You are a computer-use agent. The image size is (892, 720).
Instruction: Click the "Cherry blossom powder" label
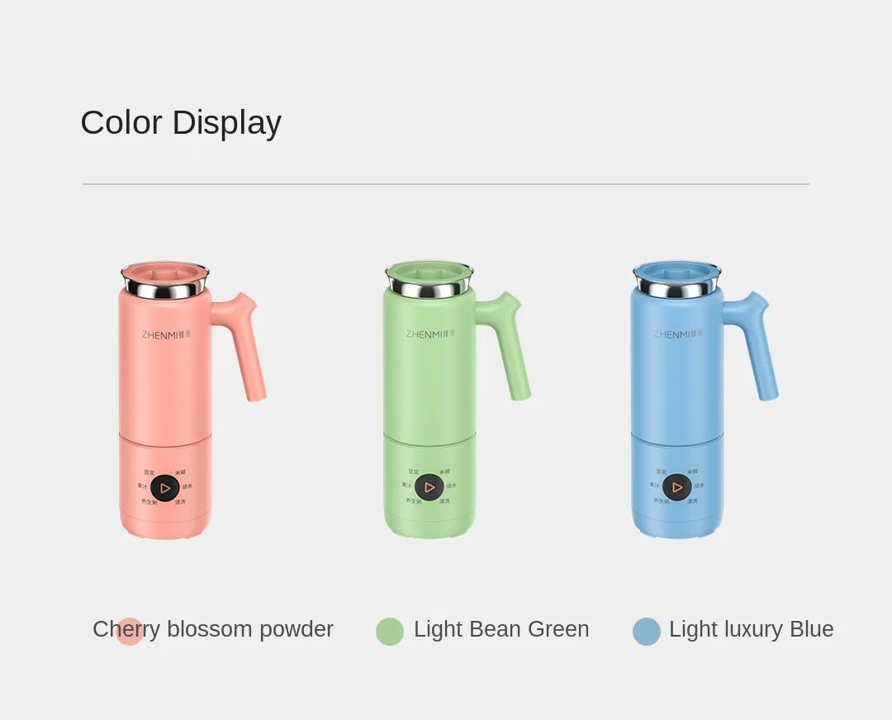point(213,629)
